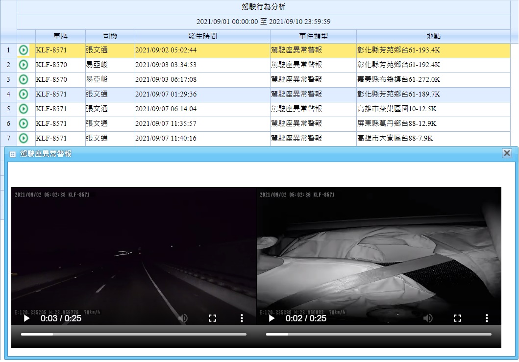The image size is (519, 362).
Task: Sort by 發生時間 column header
Action: click(202, 36)
